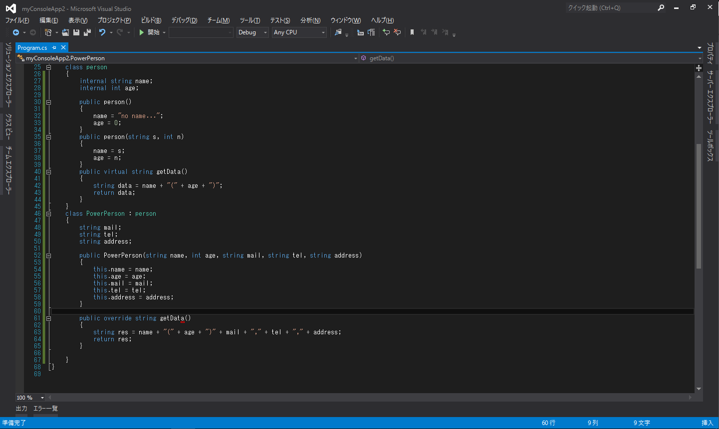Open the プロジェクト(P) menu
This screenshot has height=429, width=719.
pos(114,20)
